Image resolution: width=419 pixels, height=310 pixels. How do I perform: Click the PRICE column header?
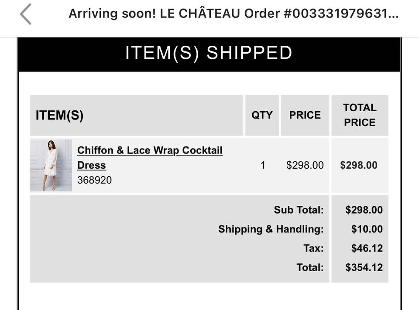pos(305,116)
